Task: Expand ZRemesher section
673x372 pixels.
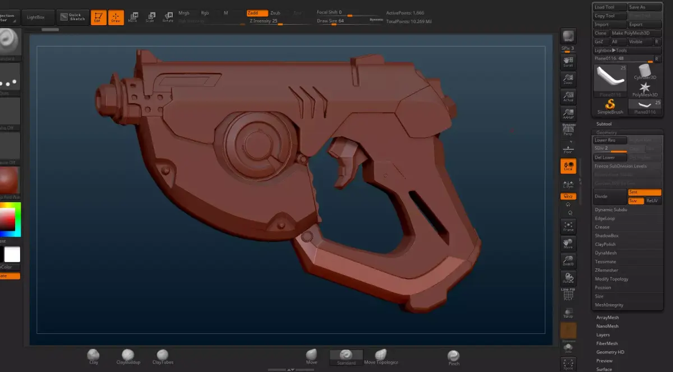Action: point(606,270)
